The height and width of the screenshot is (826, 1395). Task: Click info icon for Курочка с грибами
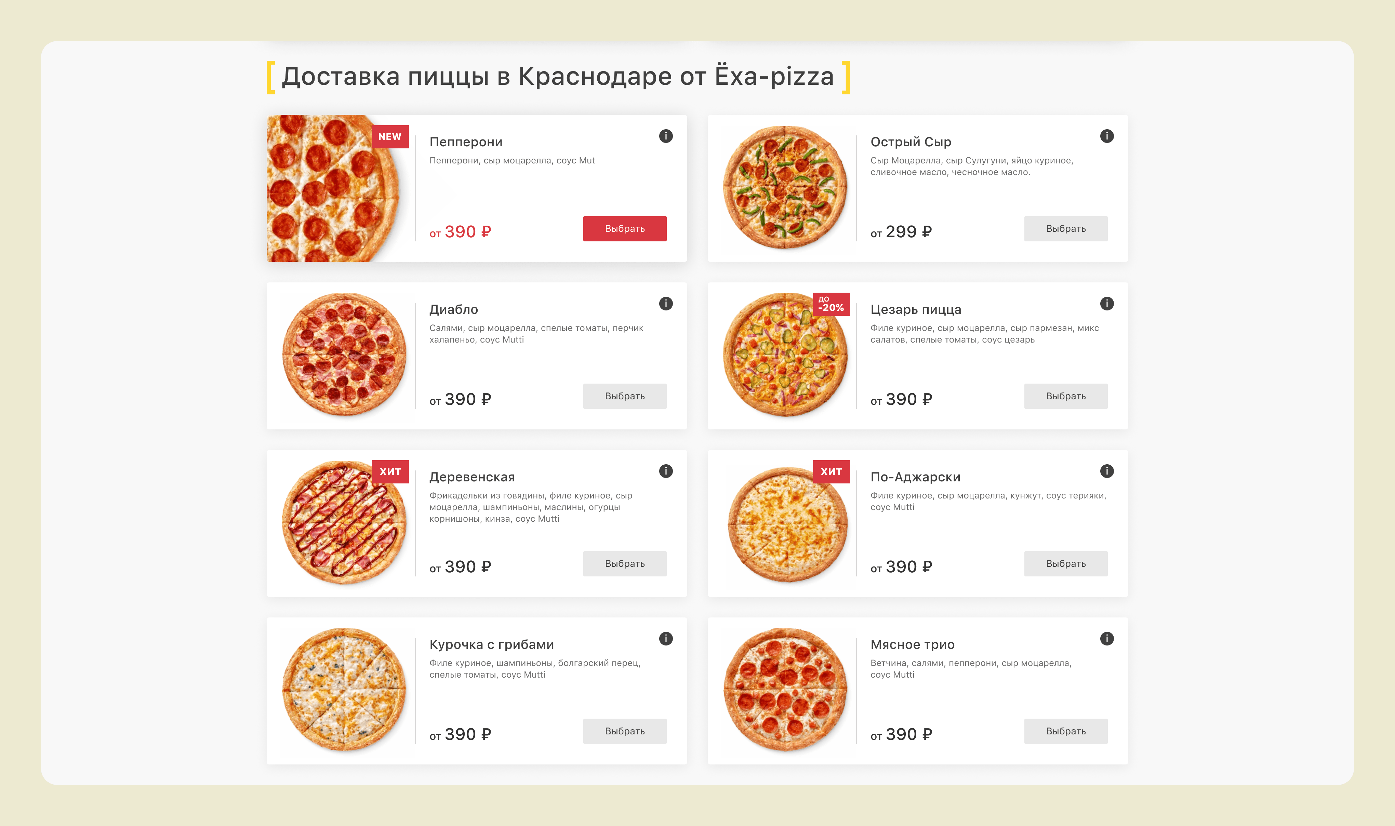(666, 639)
